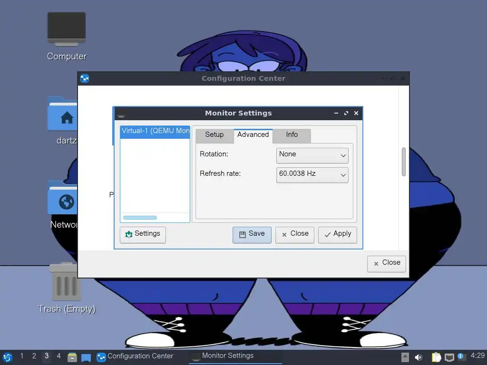Viewport: 487px width, 365px height.
Task: Click the Configuration Center vertical scrollbar
Action: [403, 162]
